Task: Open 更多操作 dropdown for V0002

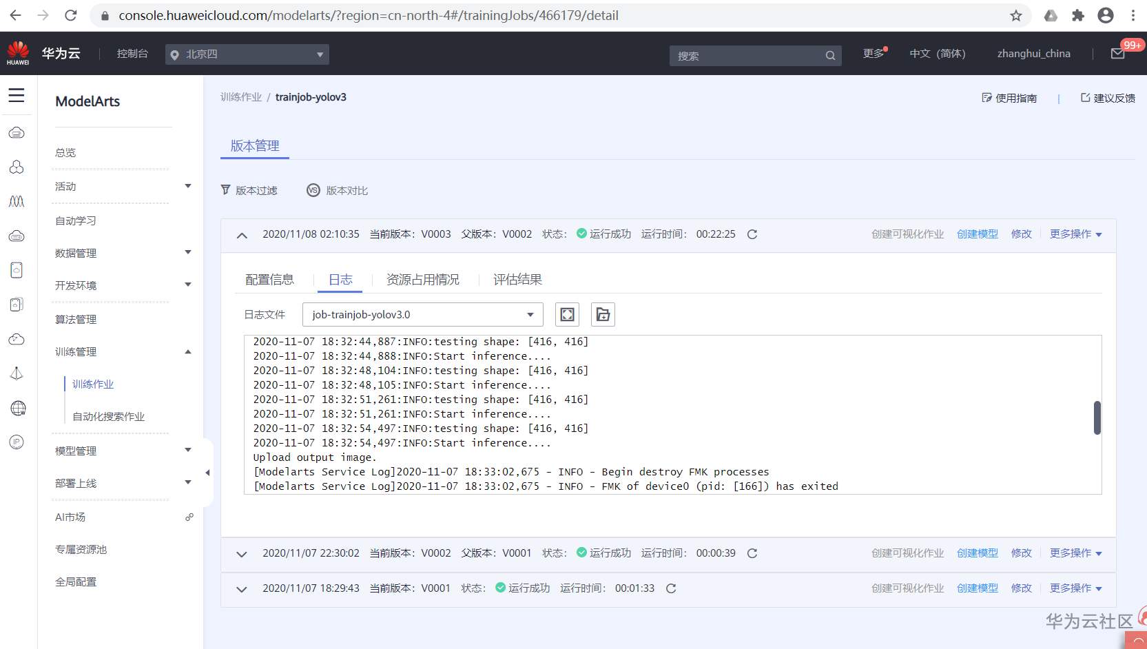Action: 1076,553
